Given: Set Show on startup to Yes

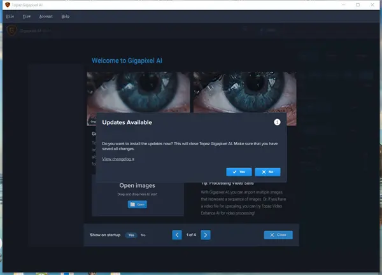Looking at the screenshot, I should 131,235.
